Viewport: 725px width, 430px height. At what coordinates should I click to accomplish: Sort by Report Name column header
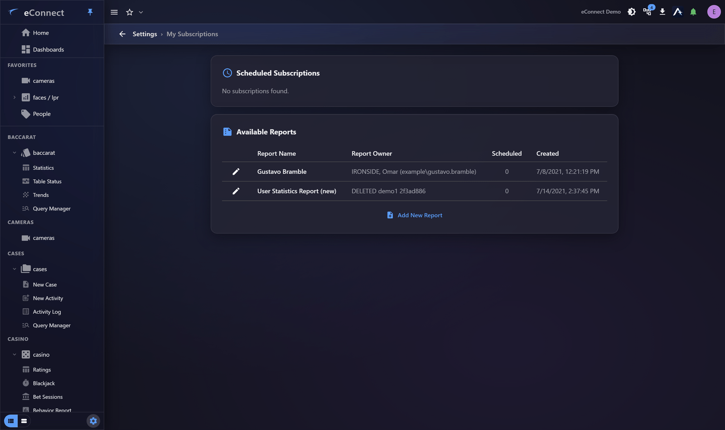[276, 153]
